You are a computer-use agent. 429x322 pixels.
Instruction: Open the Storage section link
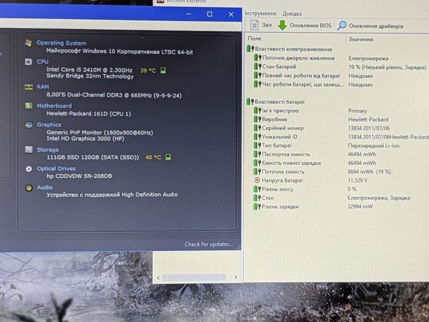click(x=48, y=150)
